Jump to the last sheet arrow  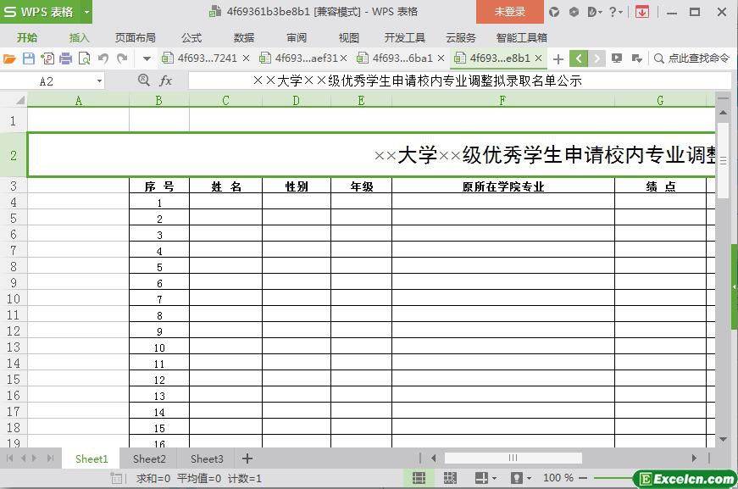(x=50, y=458)
